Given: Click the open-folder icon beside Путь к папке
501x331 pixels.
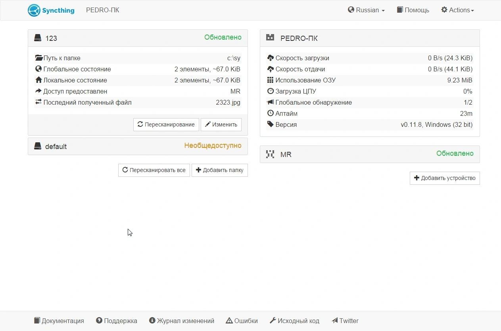Looking at the screenshot, I should 39,58.
